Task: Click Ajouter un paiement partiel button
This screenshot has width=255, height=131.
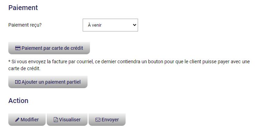Action: (x=48, y=82)
